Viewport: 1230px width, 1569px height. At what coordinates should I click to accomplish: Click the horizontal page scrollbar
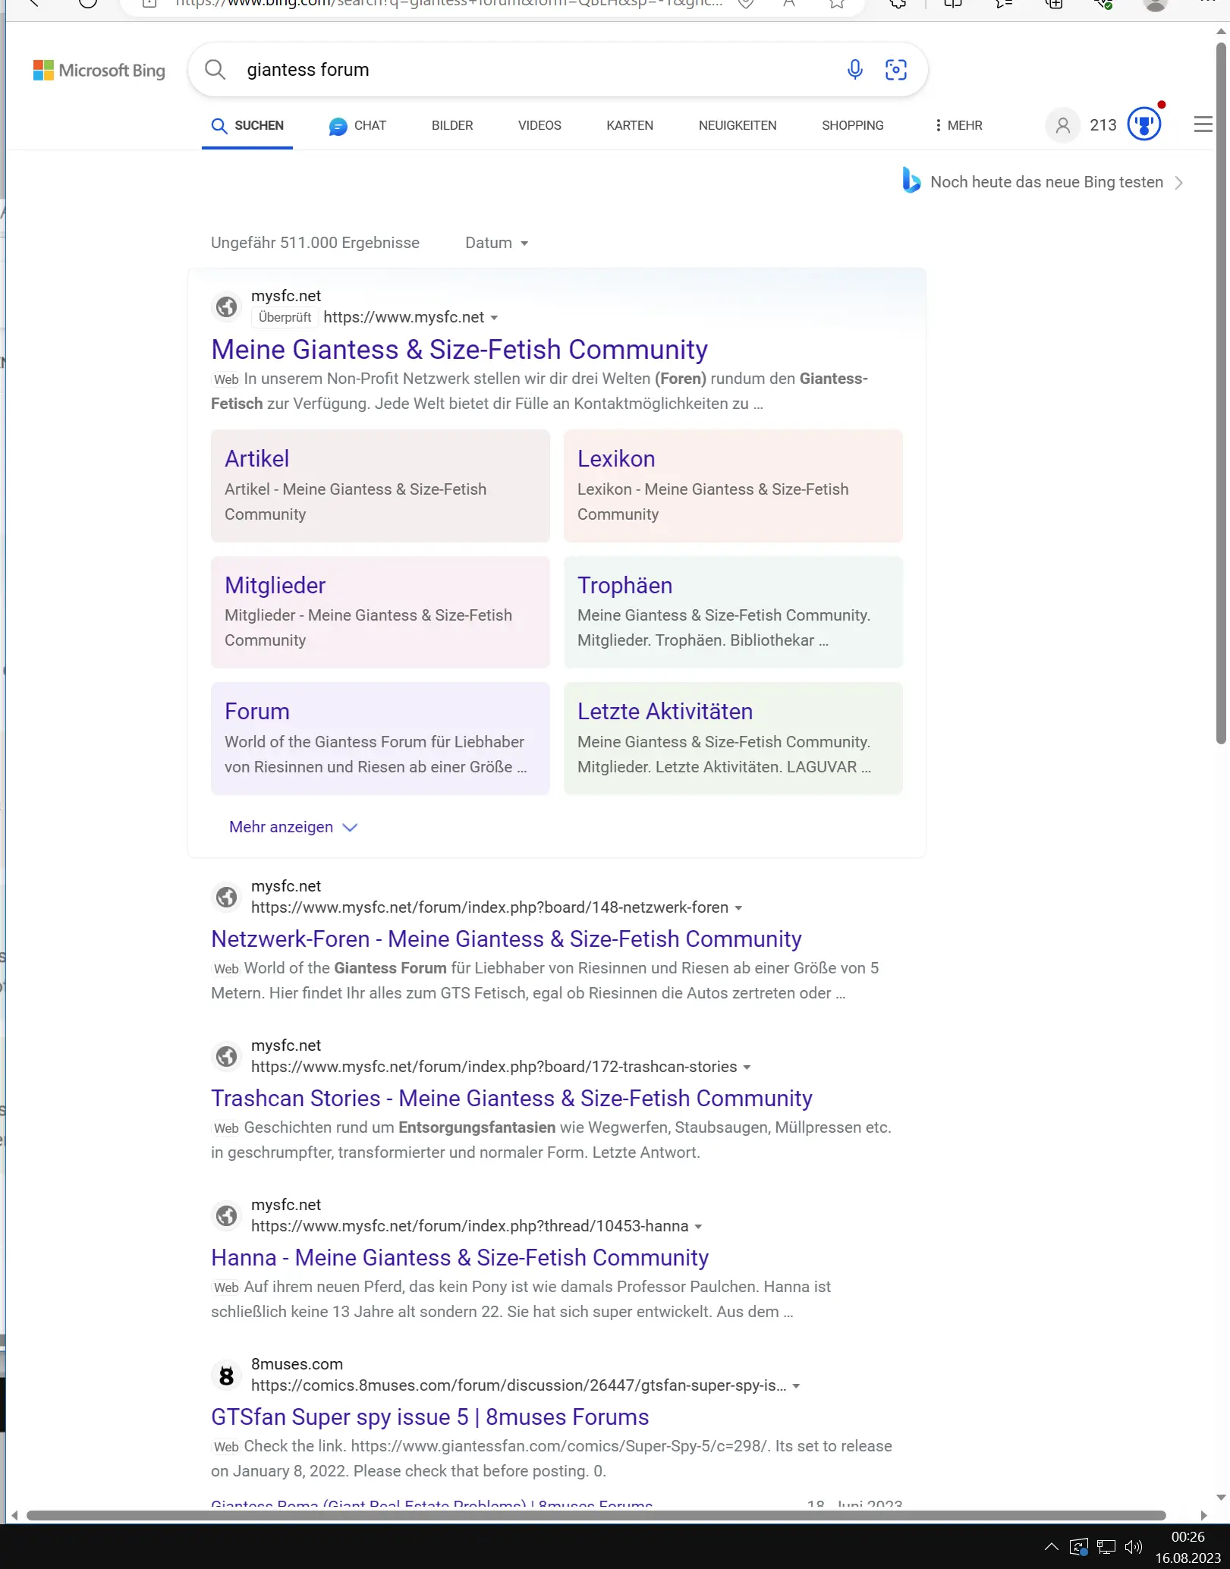click(596, 1515)
